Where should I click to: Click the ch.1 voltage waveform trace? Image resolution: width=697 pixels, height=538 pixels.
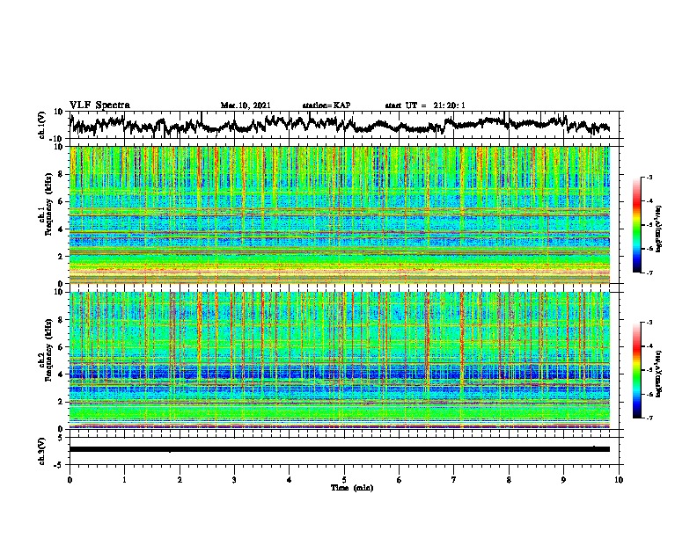click(x=340, y=125)
